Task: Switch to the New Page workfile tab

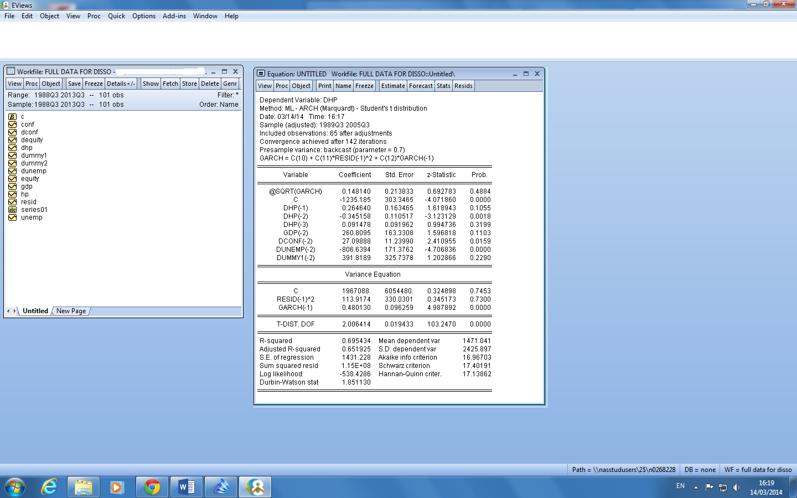Action: pos(71,311)
